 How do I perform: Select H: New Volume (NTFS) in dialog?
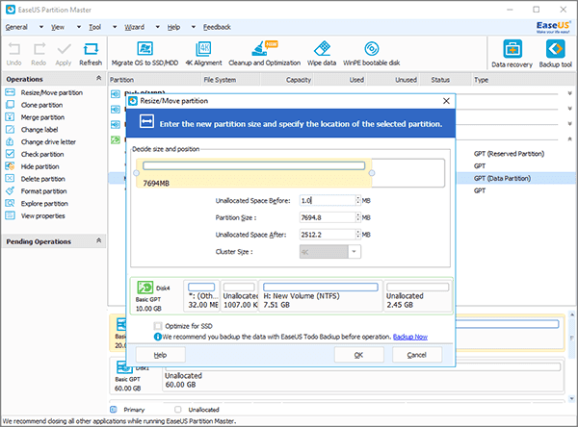tap(321, 296)
